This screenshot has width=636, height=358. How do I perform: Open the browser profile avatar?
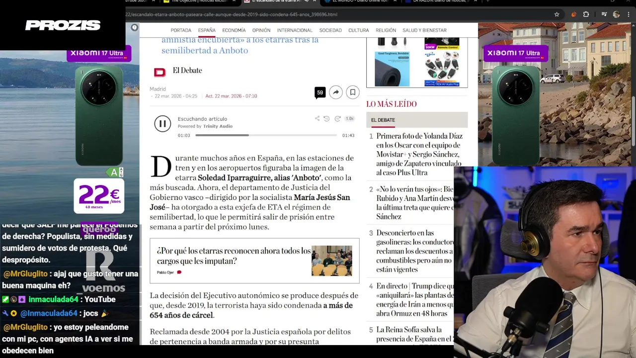(x=617, y=14)
